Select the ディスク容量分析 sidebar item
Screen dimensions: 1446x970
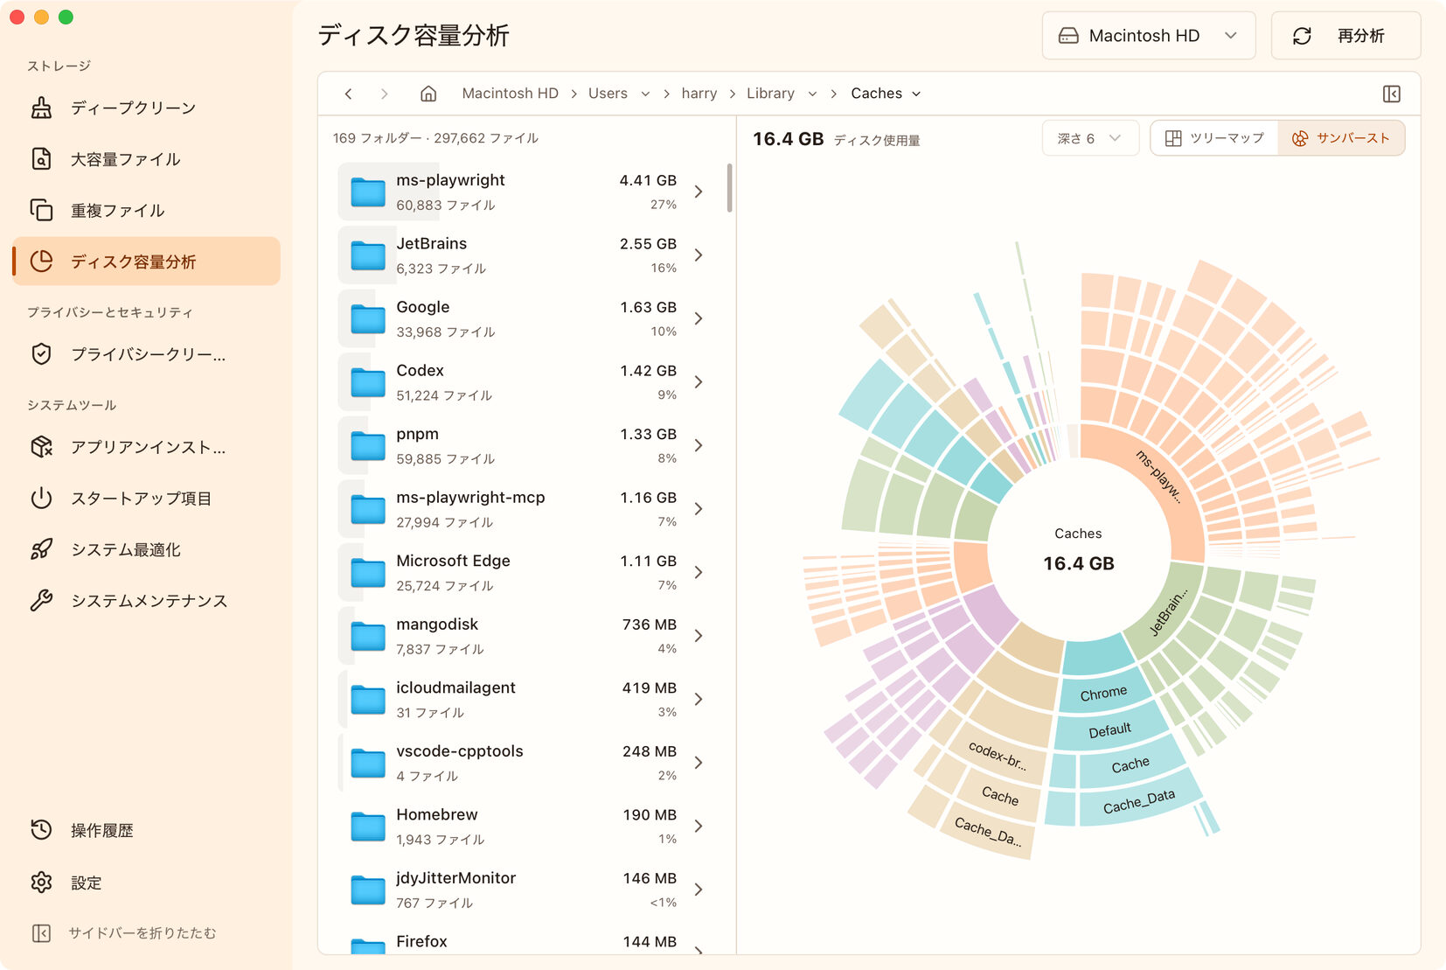tap(146, 262)
